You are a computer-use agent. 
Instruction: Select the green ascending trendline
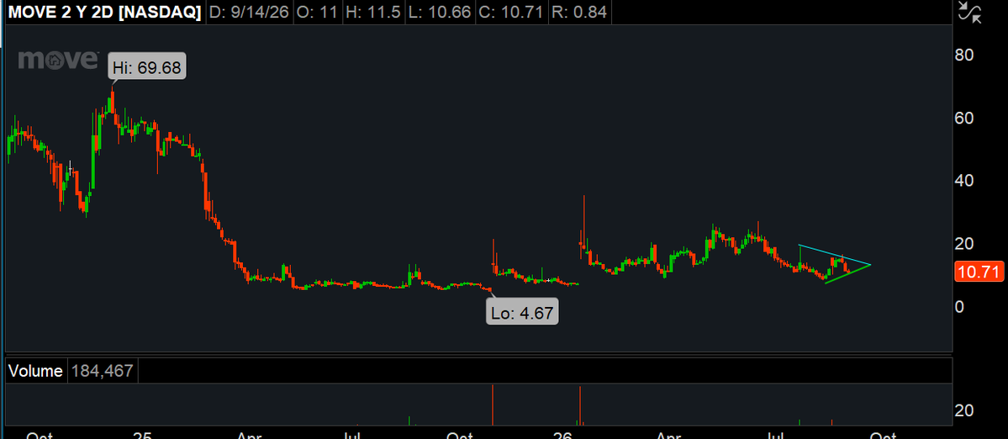coord(848,274)
